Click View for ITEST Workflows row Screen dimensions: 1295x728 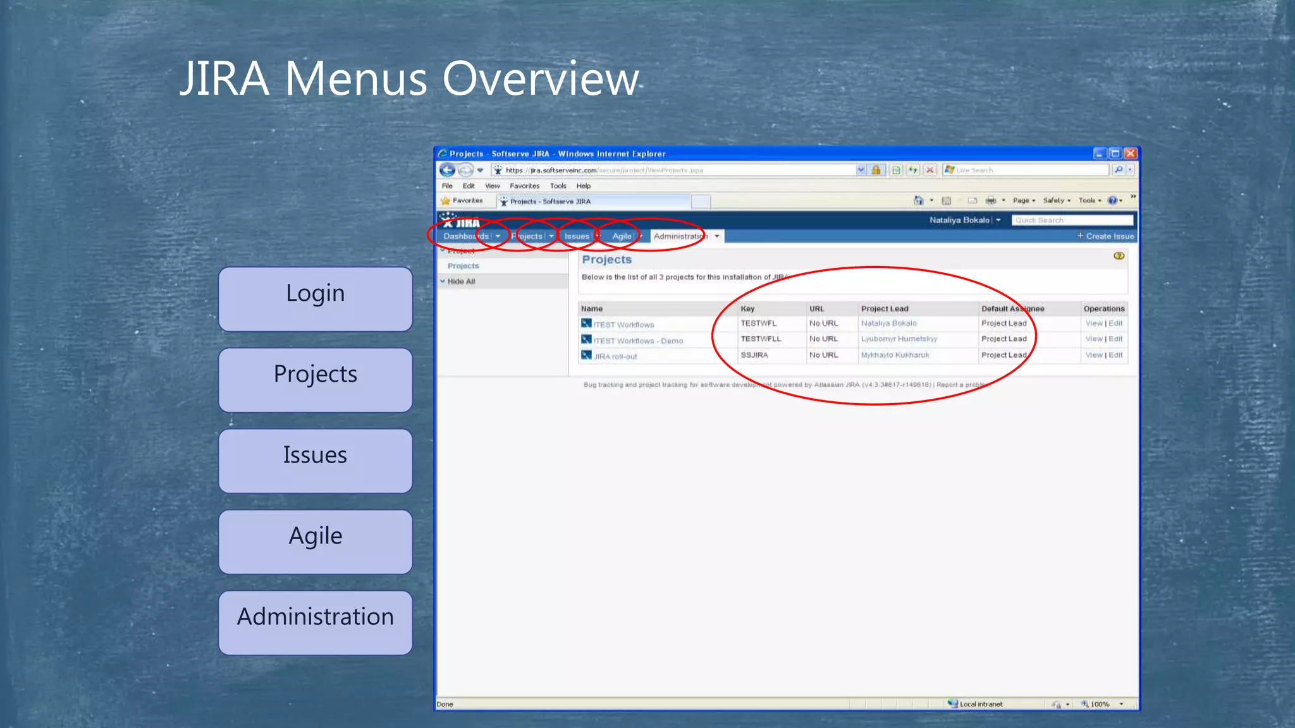pos(1094,323)
